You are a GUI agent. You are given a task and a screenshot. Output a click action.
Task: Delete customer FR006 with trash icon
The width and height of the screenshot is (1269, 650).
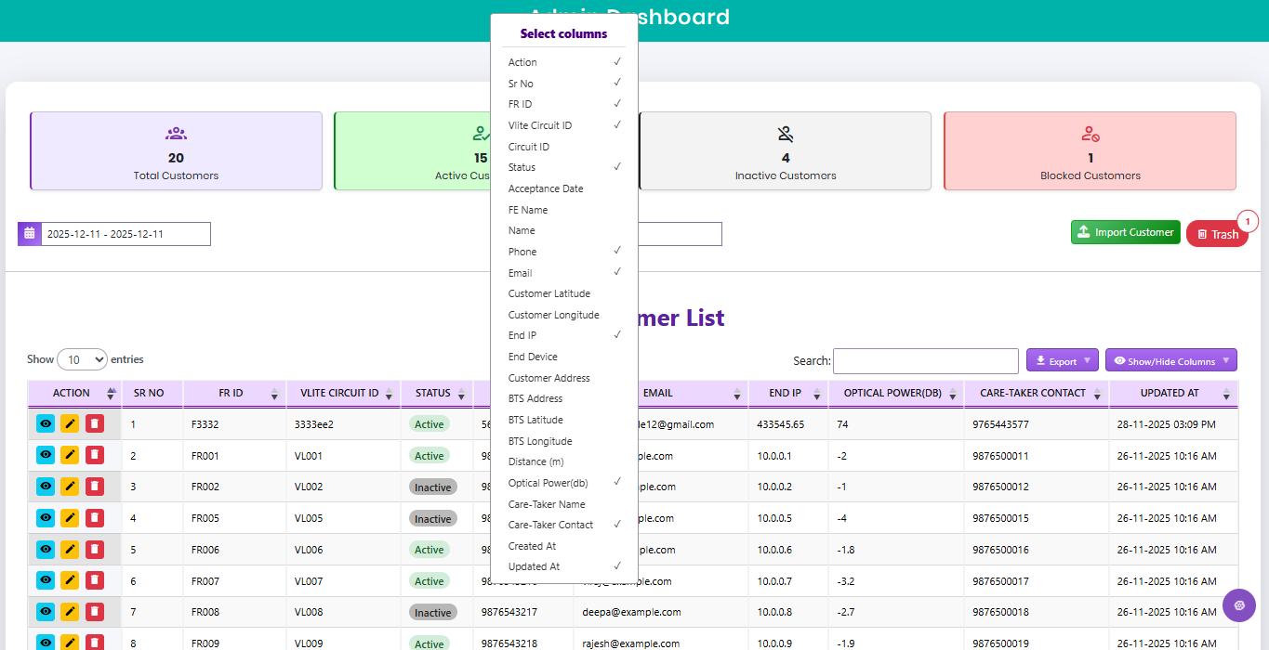pos(95,549)
